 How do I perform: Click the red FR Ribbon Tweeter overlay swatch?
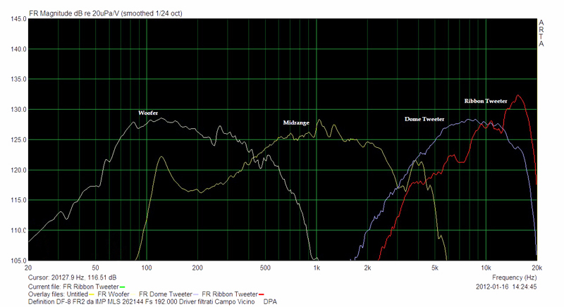pos(261,294)
